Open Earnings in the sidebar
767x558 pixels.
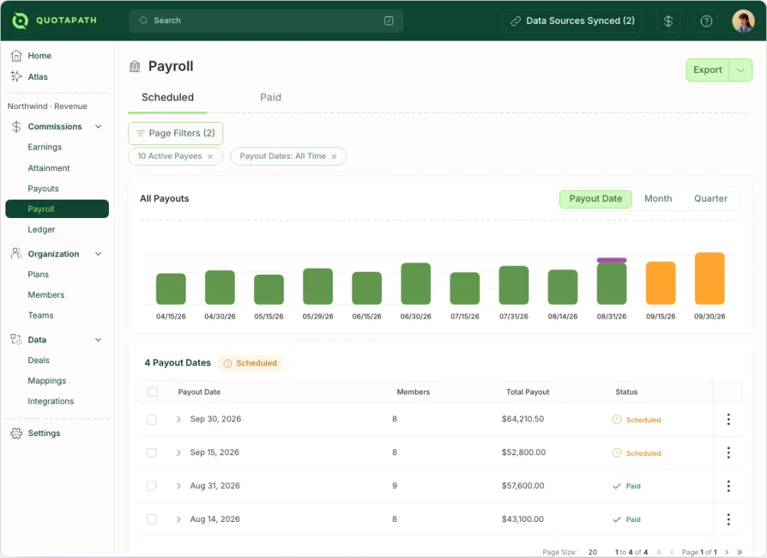coord(44,147)
